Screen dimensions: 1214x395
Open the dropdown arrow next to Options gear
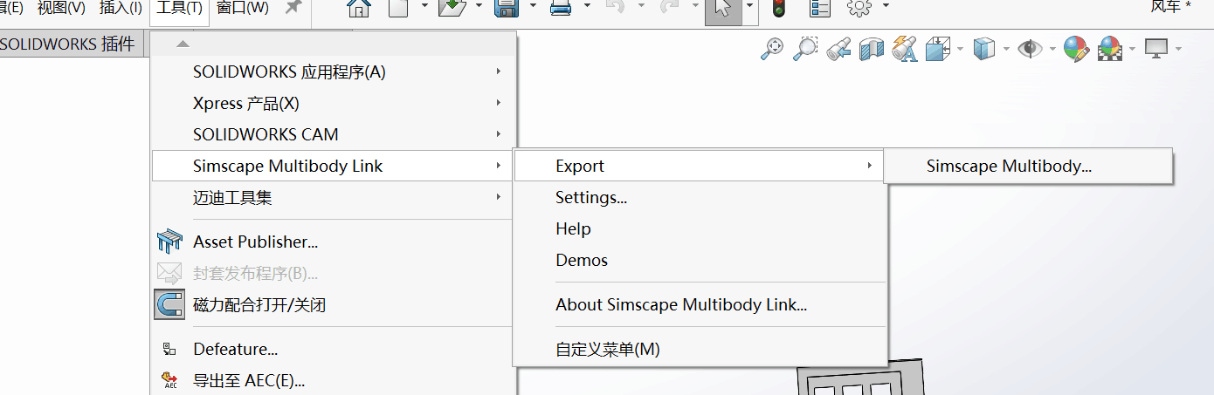pos(886,6)
